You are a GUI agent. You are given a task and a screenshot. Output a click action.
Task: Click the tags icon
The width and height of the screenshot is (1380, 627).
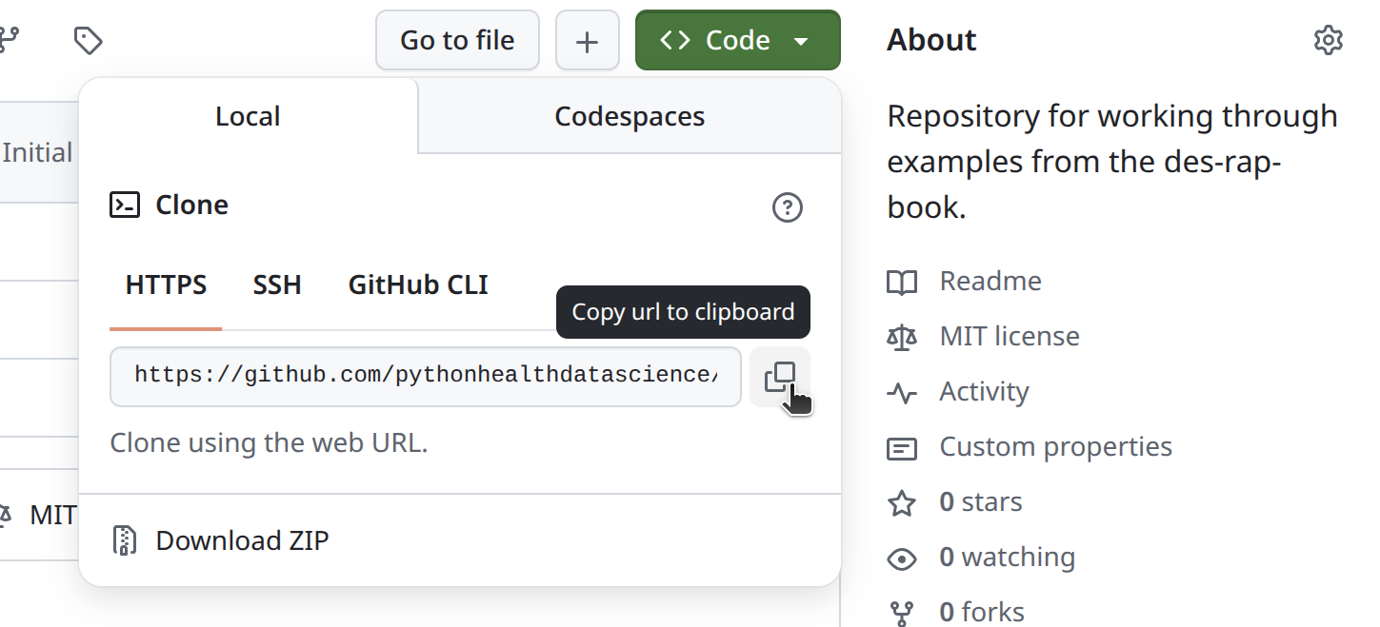tap(88, 40)
